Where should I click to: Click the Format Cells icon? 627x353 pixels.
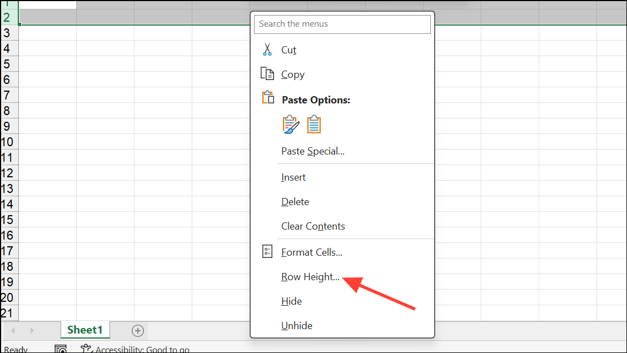267,251
